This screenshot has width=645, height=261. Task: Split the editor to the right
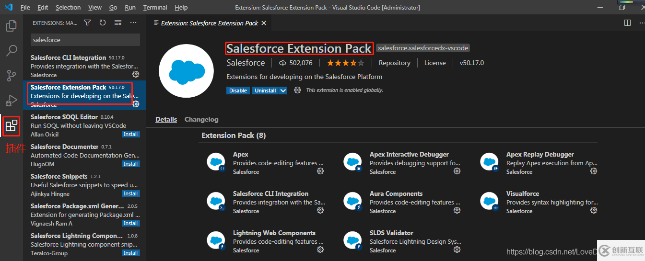point(627,23)
